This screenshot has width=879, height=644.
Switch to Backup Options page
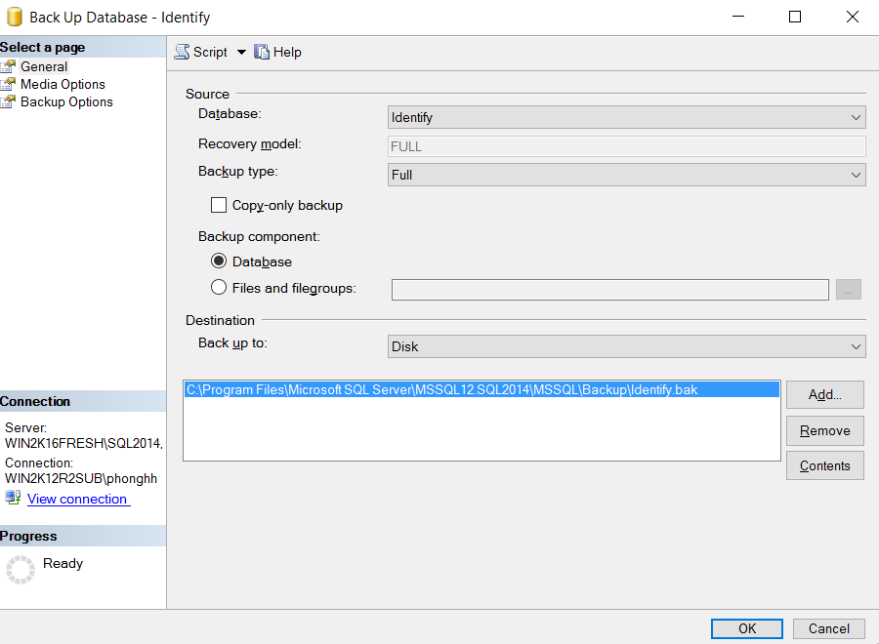click(66, 102)
